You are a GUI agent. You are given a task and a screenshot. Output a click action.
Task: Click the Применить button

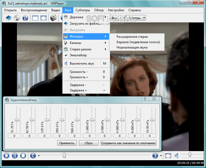click(67, 143)
